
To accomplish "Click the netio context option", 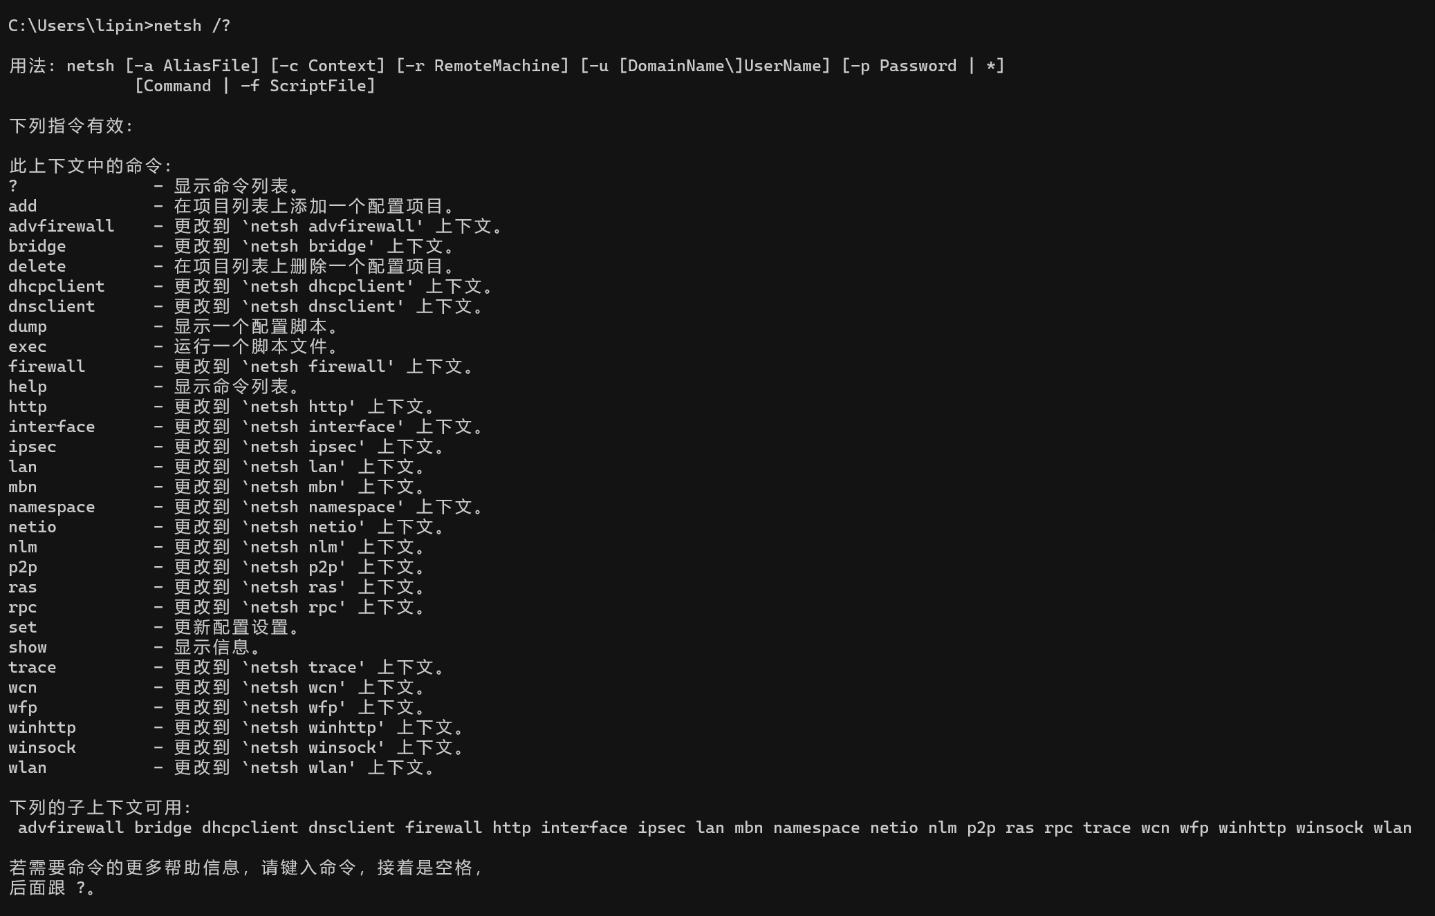I will point(33,527).
